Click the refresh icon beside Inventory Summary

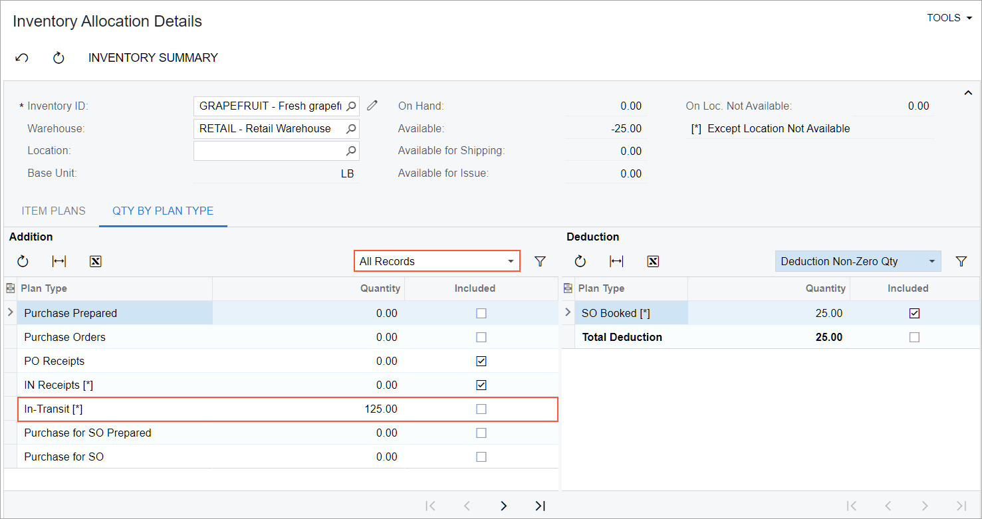point(59,58)
